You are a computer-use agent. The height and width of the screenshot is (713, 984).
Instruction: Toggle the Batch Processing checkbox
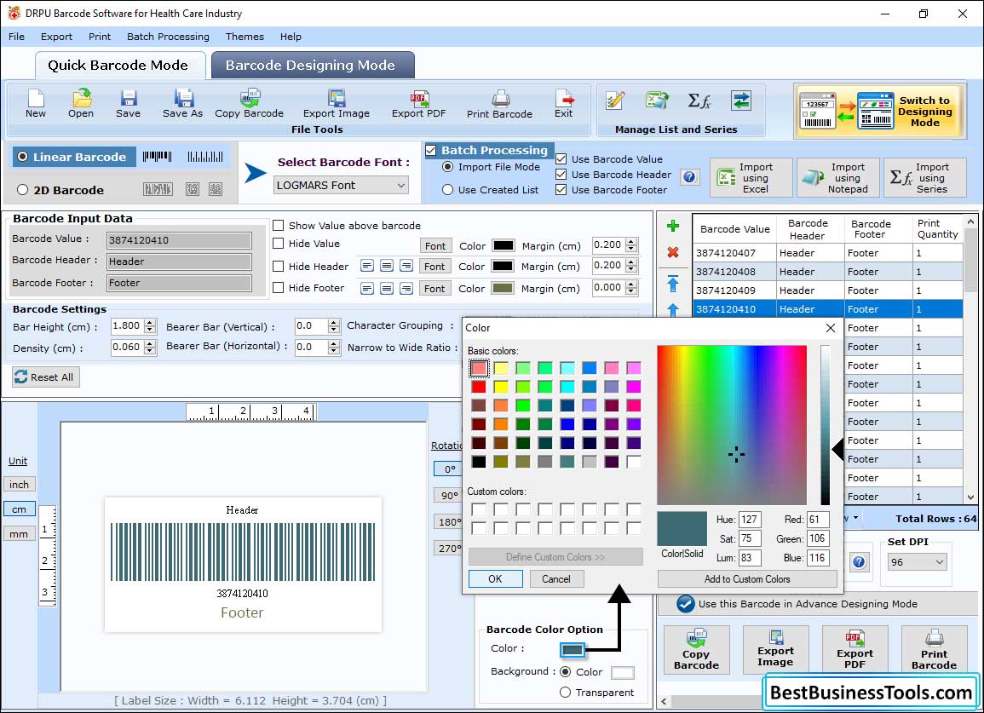tap(431, 150)
